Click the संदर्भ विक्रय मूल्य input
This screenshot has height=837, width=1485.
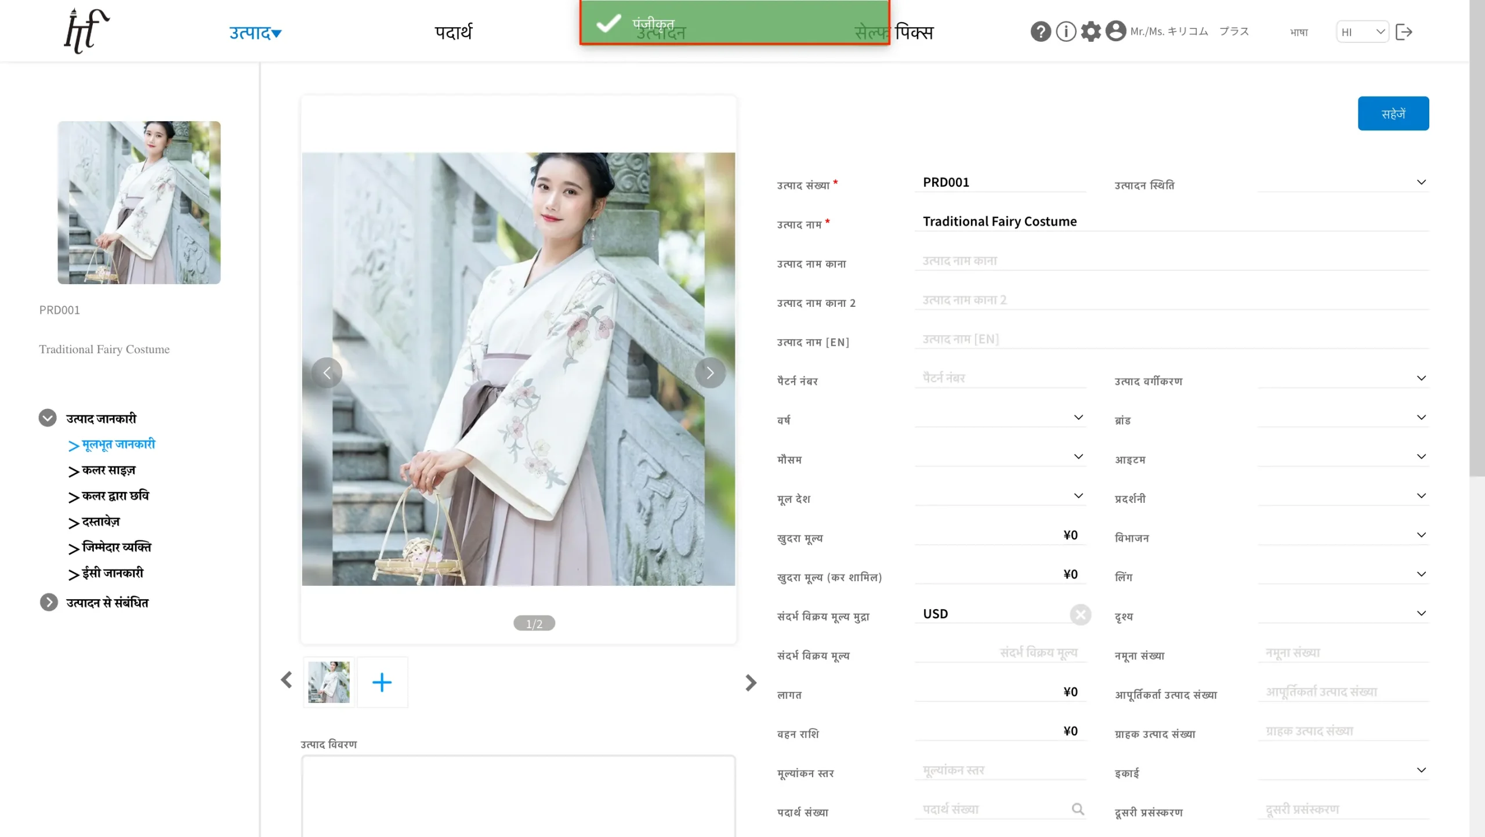1001,653
